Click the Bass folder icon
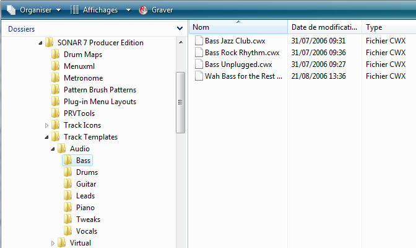The image size is (416, 248). coord(67,161)
